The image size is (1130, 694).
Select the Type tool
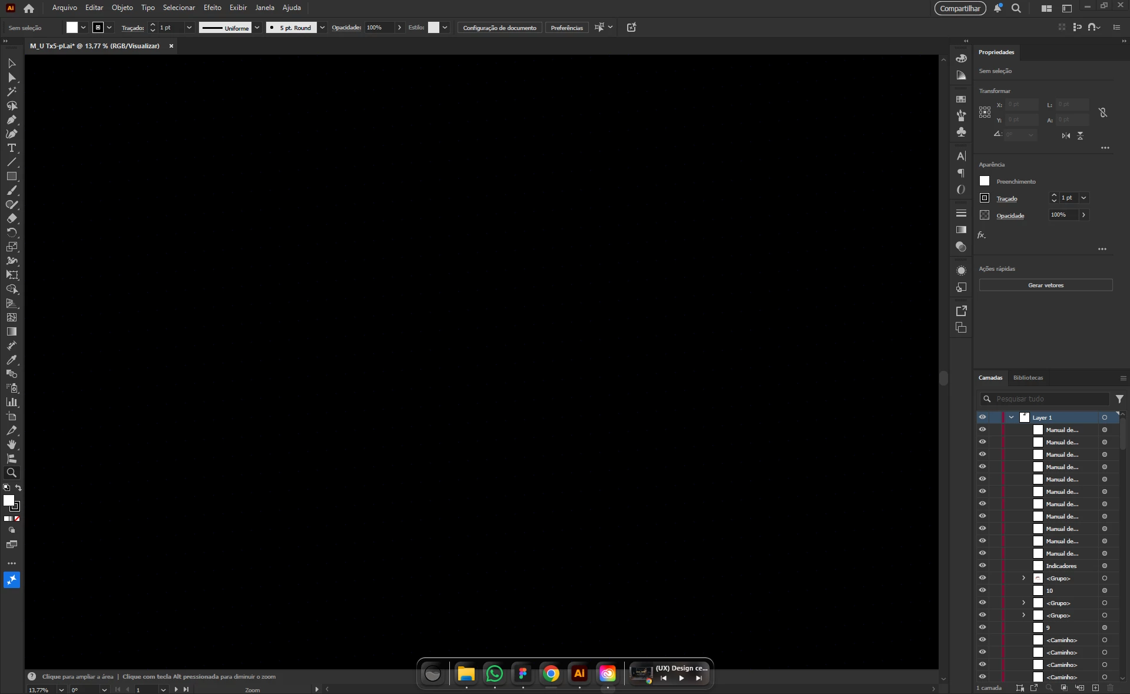click(12, 148)
